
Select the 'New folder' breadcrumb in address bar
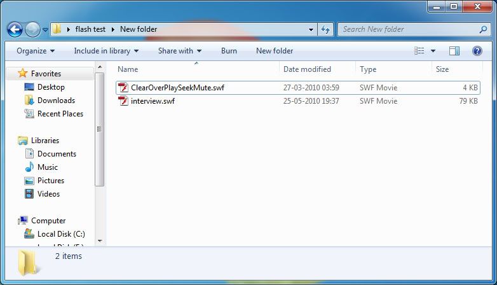click(x=139, y=29)
